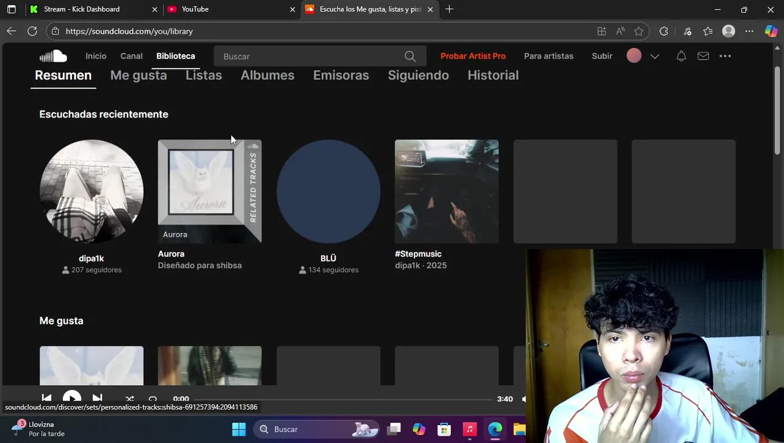The height and width of the screenshot is (443, 784).
Task: Reload the page
Action: 33,31
